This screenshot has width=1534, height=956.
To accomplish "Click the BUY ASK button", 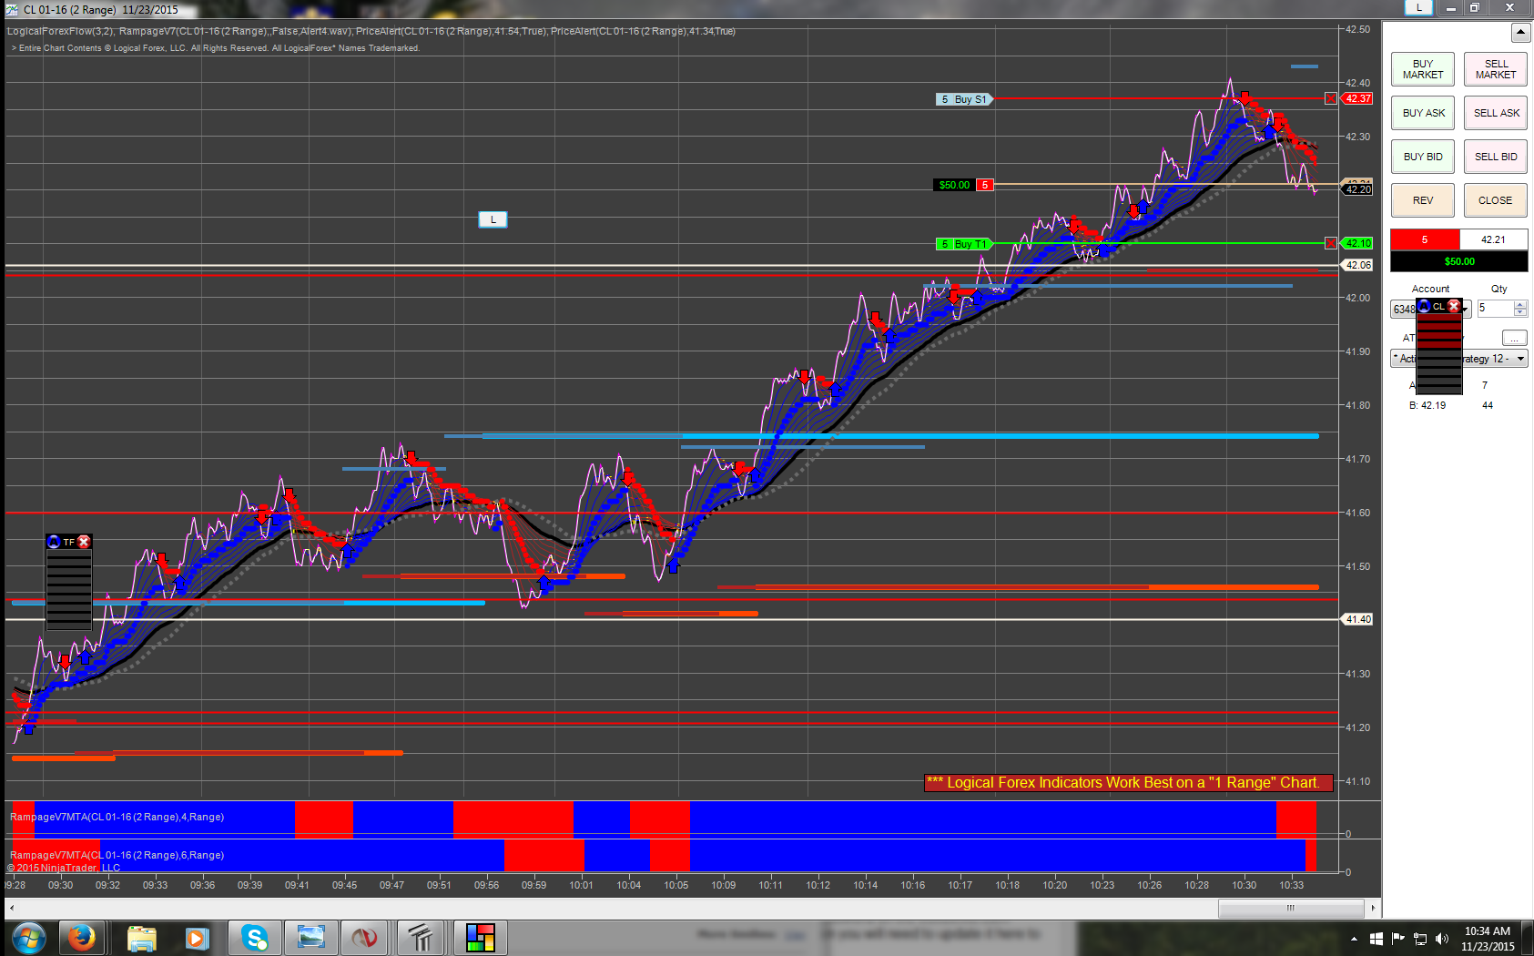I will [x=1423, y=113].
